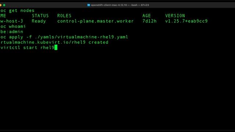Click the folder icon in terminal title bar
235x132 pixels.
(88, 5)
